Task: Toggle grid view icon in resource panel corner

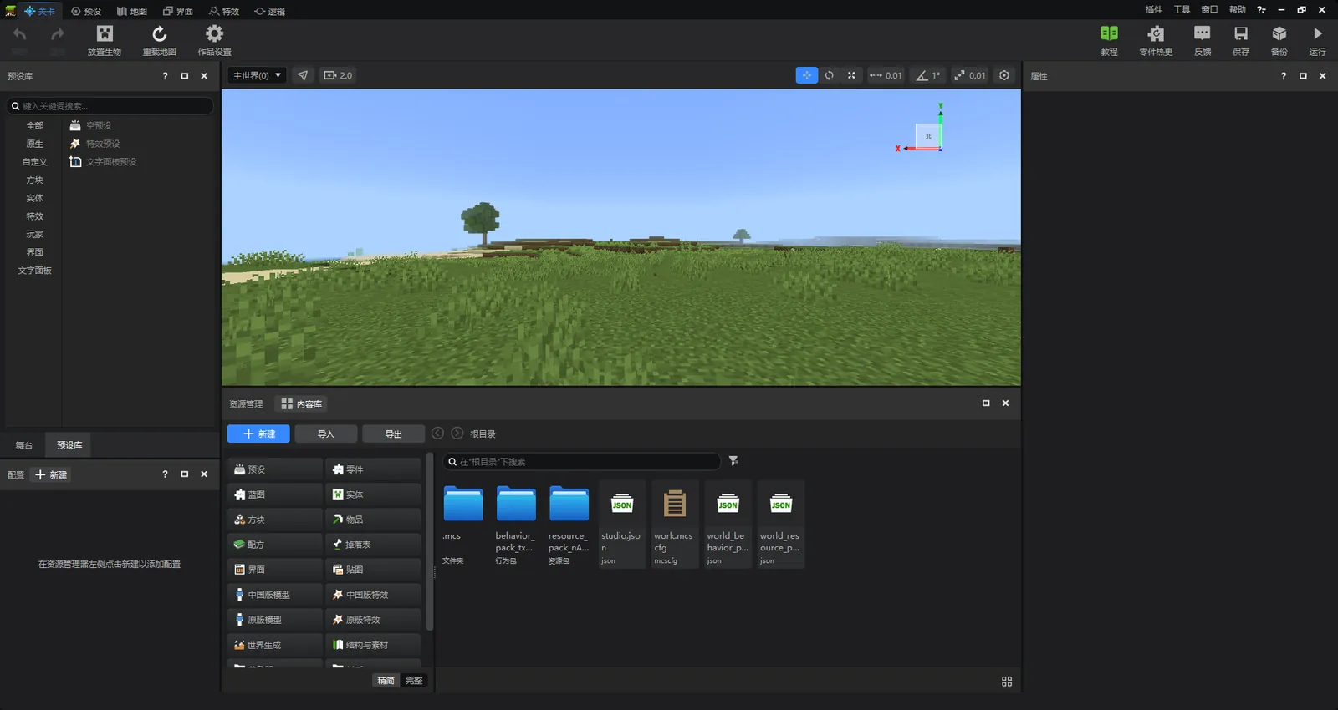Action: tap(1007, 682)
